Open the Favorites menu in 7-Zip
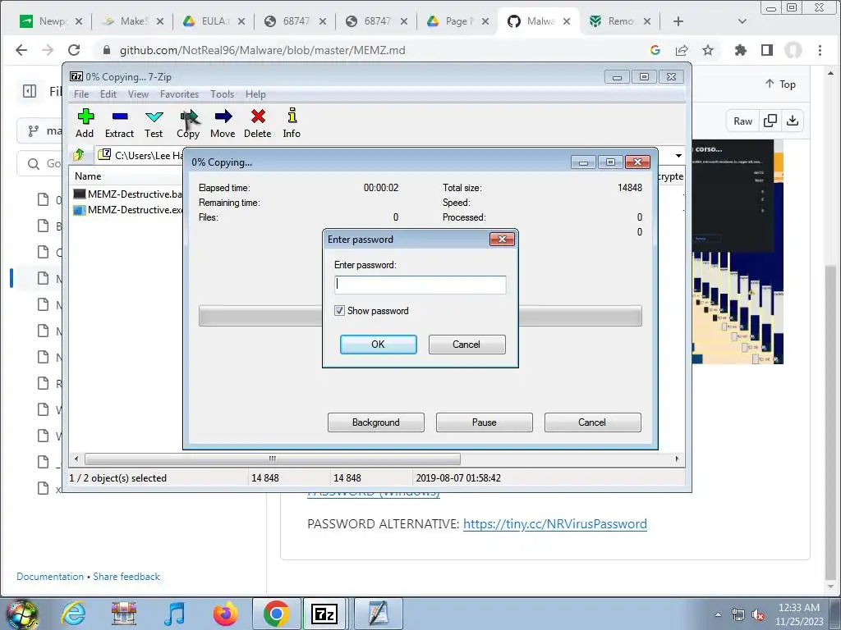The image size is (841, 630). coord(179,94)
